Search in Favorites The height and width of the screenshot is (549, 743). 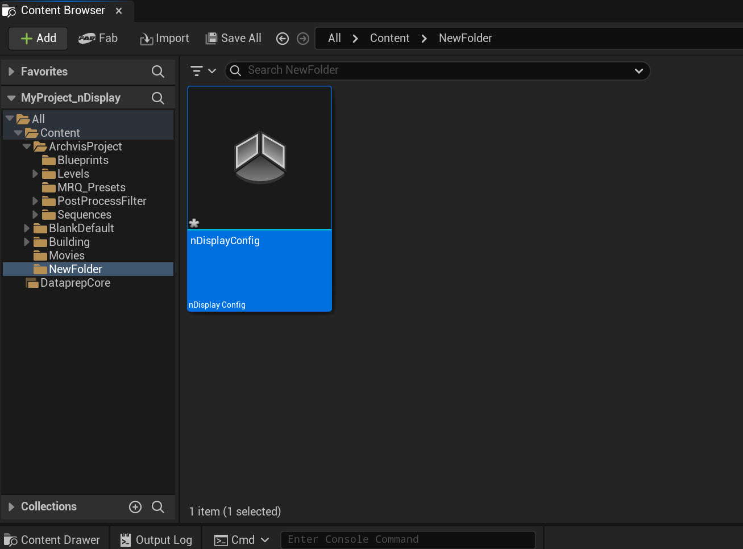click(158, 72)
